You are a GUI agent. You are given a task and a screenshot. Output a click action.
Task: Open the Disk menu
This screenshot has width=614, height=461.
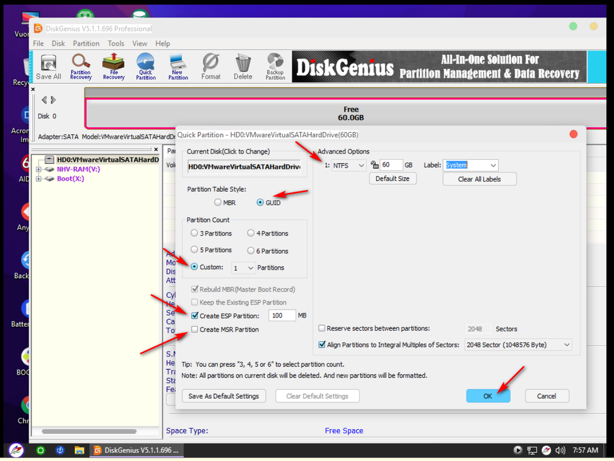pyautogui.click(x=58, y=43)
